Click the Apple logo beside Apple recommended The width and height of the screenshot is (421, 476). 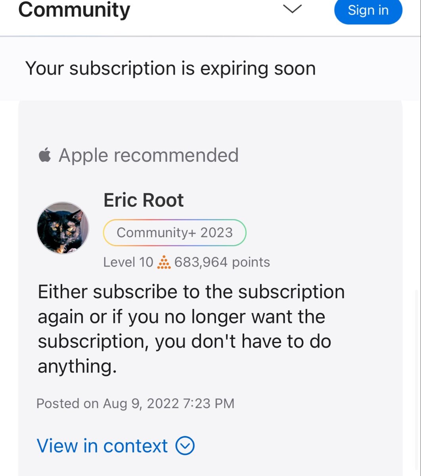click(x=45, y=155)
